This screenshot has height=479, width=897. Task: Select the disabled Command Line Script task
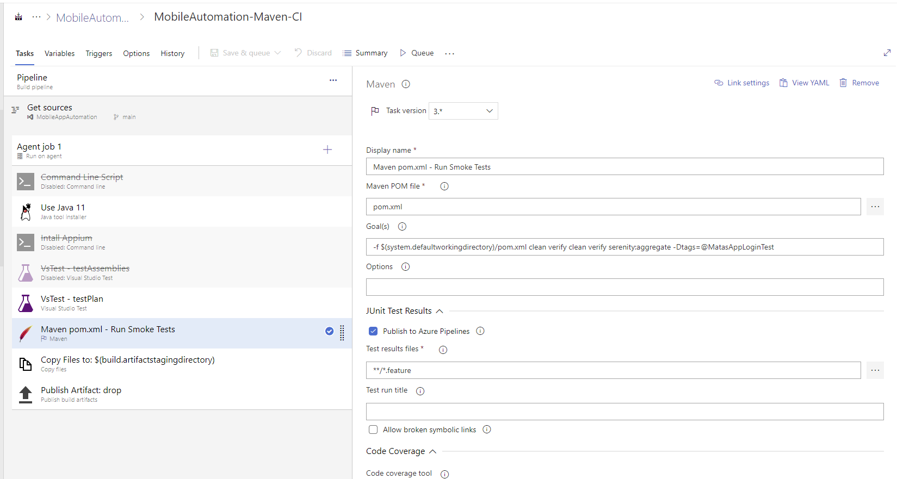(182, 181)
